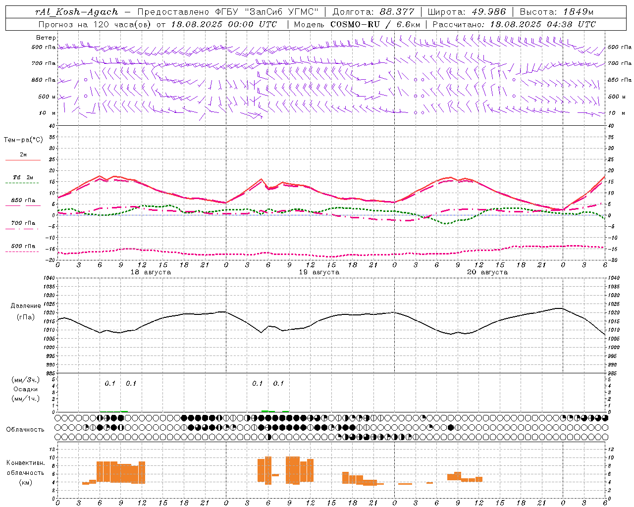Click the Долгота: 88.377 value
Viewport: 634px width, 507px height.
click(373, 12)
